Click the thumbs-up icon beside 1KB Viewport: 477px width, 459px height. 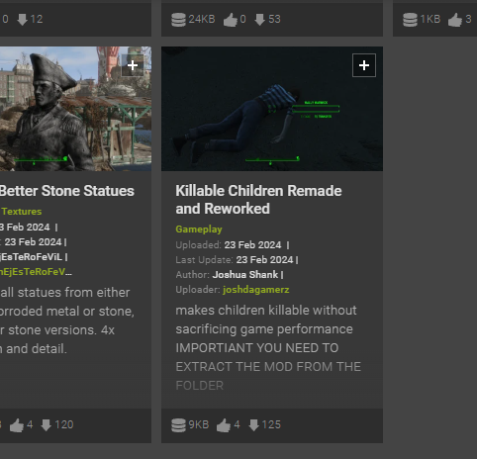[455, 20]
